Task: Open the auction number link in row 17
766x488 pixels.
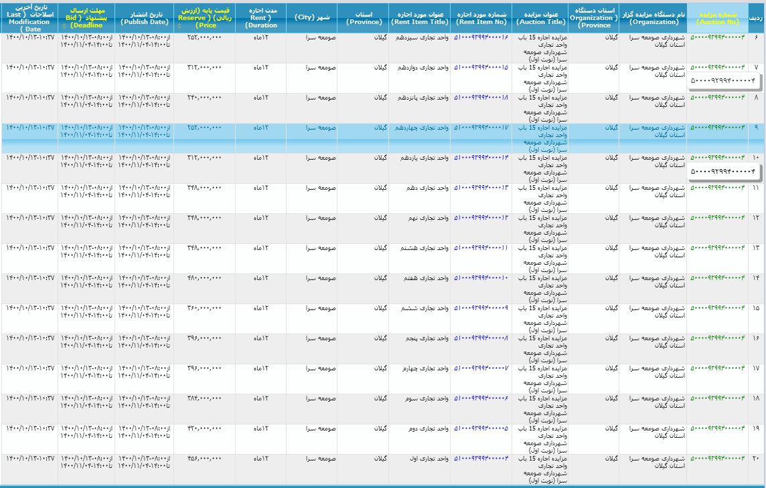Action: pos(717,368)
